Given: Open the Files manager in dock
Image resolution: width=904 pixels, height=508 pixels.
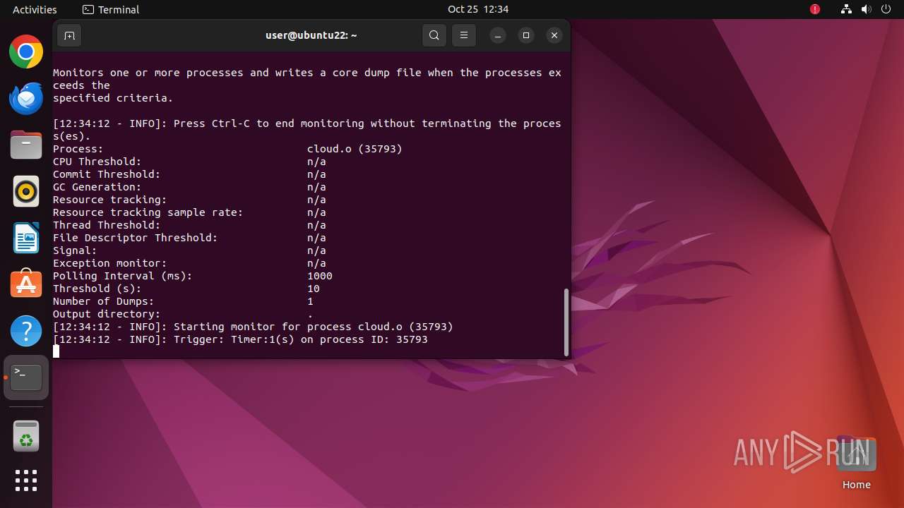Looking at the screenshot, I should pos(26,145).
